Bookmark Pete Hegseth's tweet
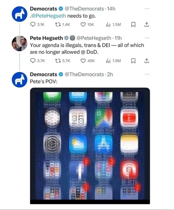 (133, 61)
